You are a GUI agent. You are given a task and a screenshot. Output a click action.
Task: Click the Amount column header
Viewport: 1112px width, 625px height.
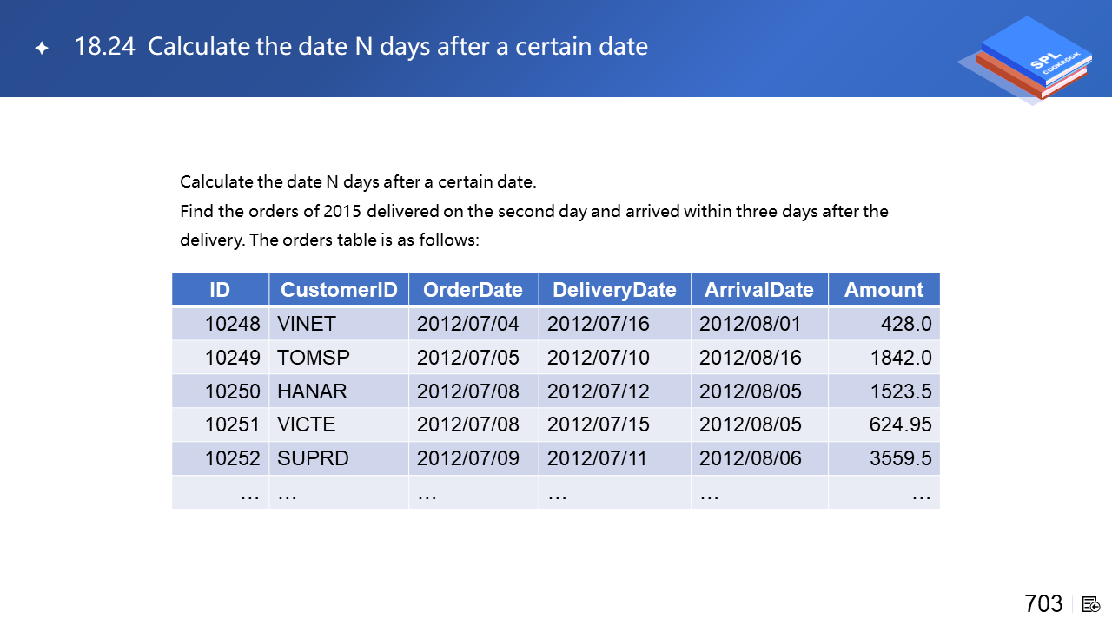tap(884, 290)
